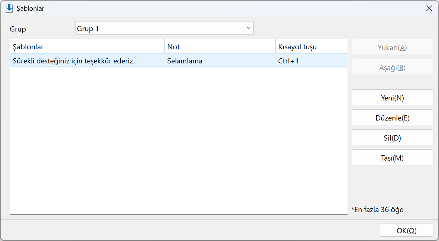Click the Kısayol tuşu column header
Screen dimensions: 439x241
tap(312, 46)
